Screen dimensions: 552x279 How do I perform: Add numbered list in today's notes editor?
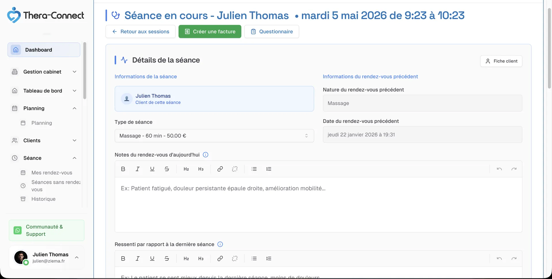coord(269,169)
